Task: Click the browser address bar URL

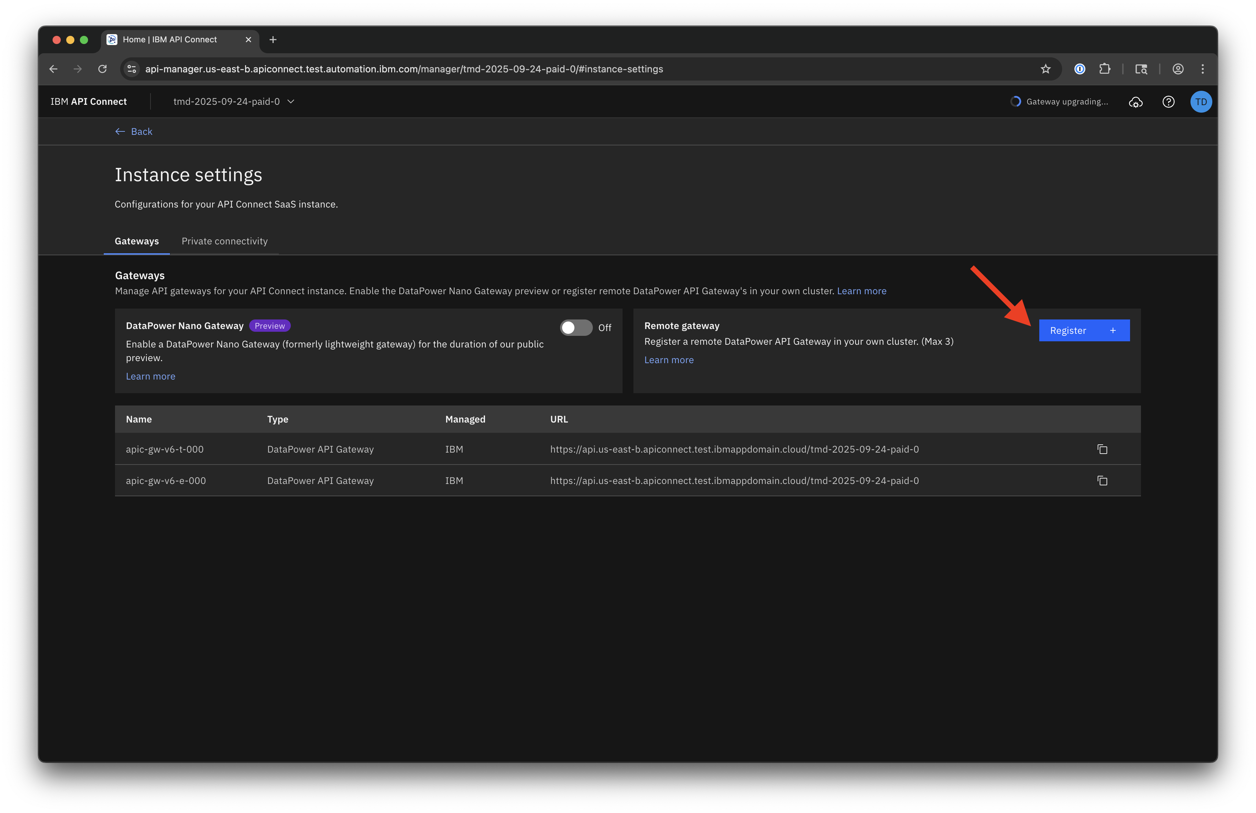Action: [x=404, y=69]
